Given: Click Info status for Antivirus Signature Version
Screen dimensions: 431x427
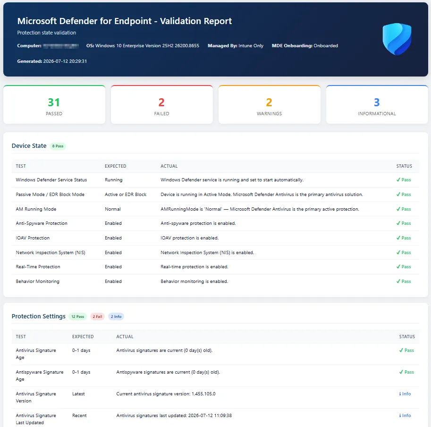Looking at the screenshot, I should (x=405, y=394).
